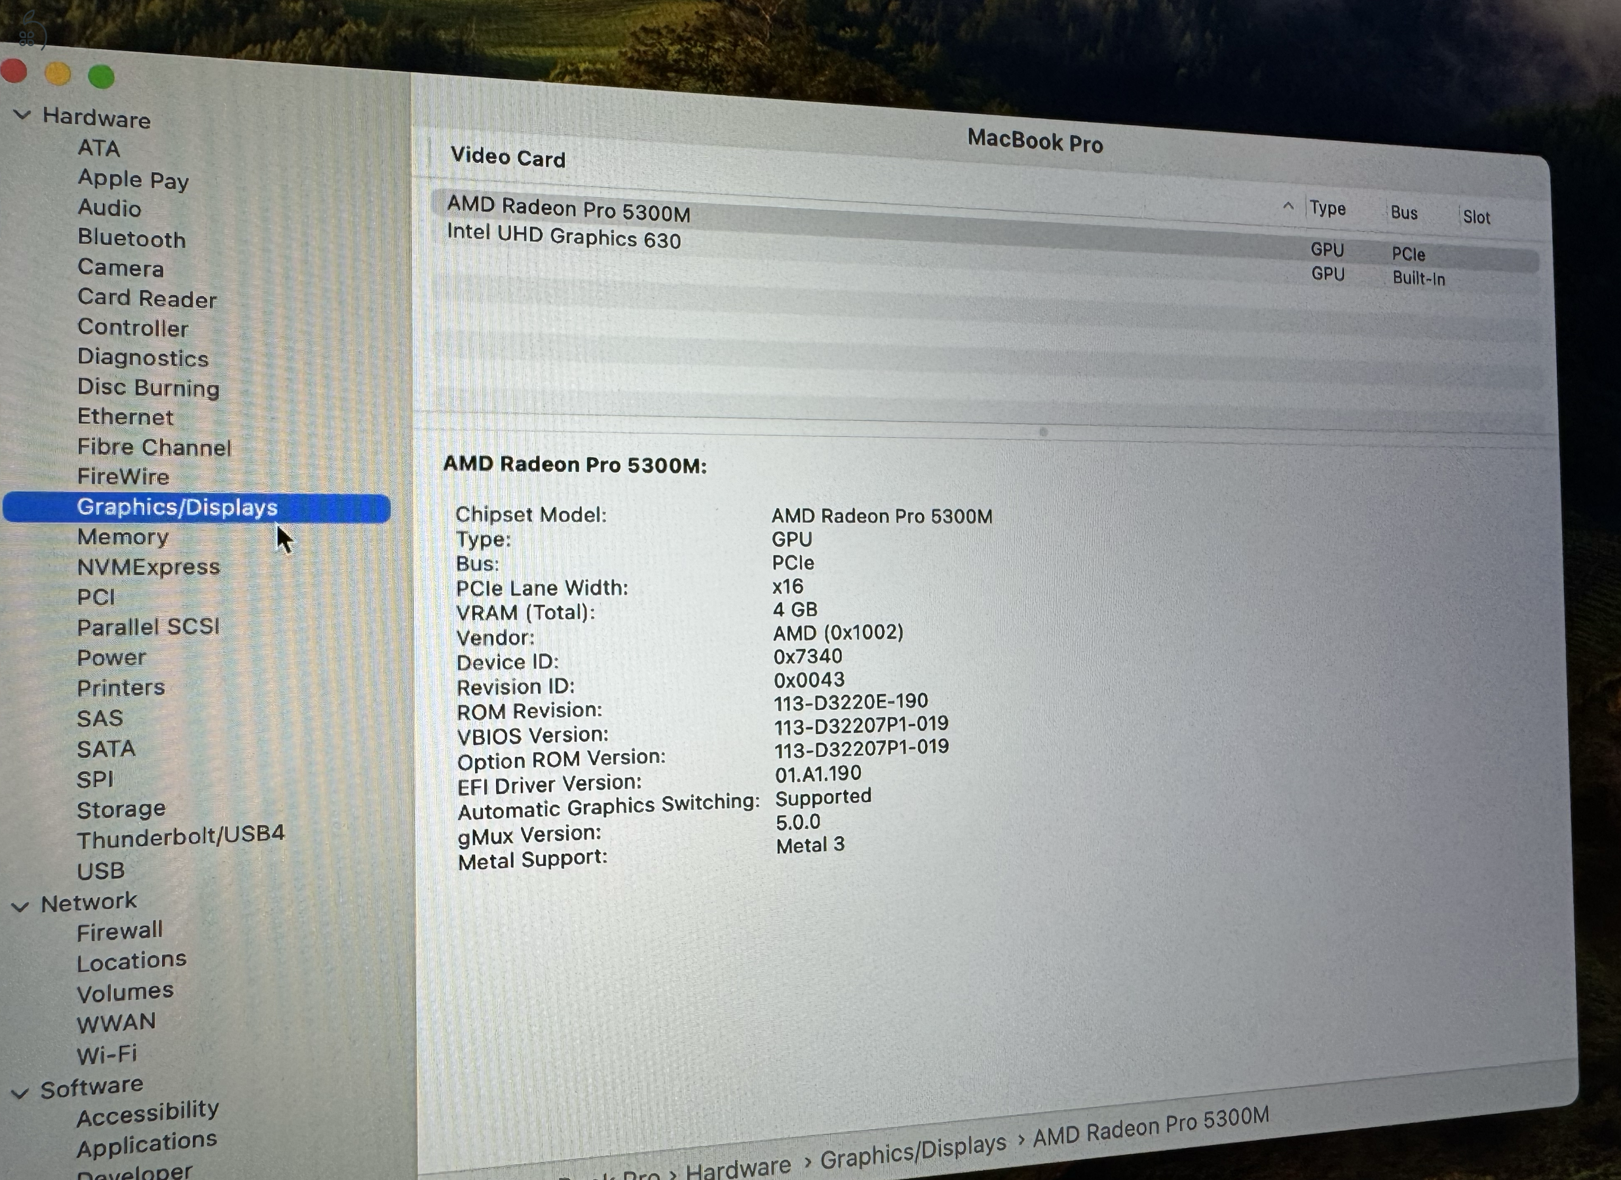The width and height of the screenshot is (1621, 1180).
Task: Toggle the sort arrow beside Type
Action: pyautogui.click(x=1287, y=206)
